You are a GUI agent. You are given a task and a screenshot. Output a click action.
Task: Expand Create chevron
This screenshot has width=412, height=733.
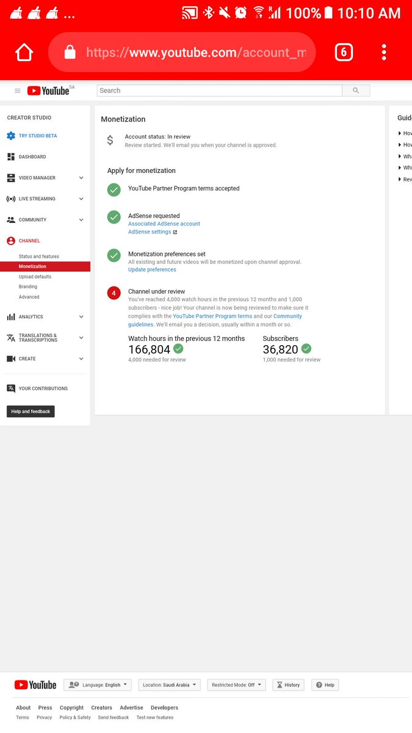81,359
